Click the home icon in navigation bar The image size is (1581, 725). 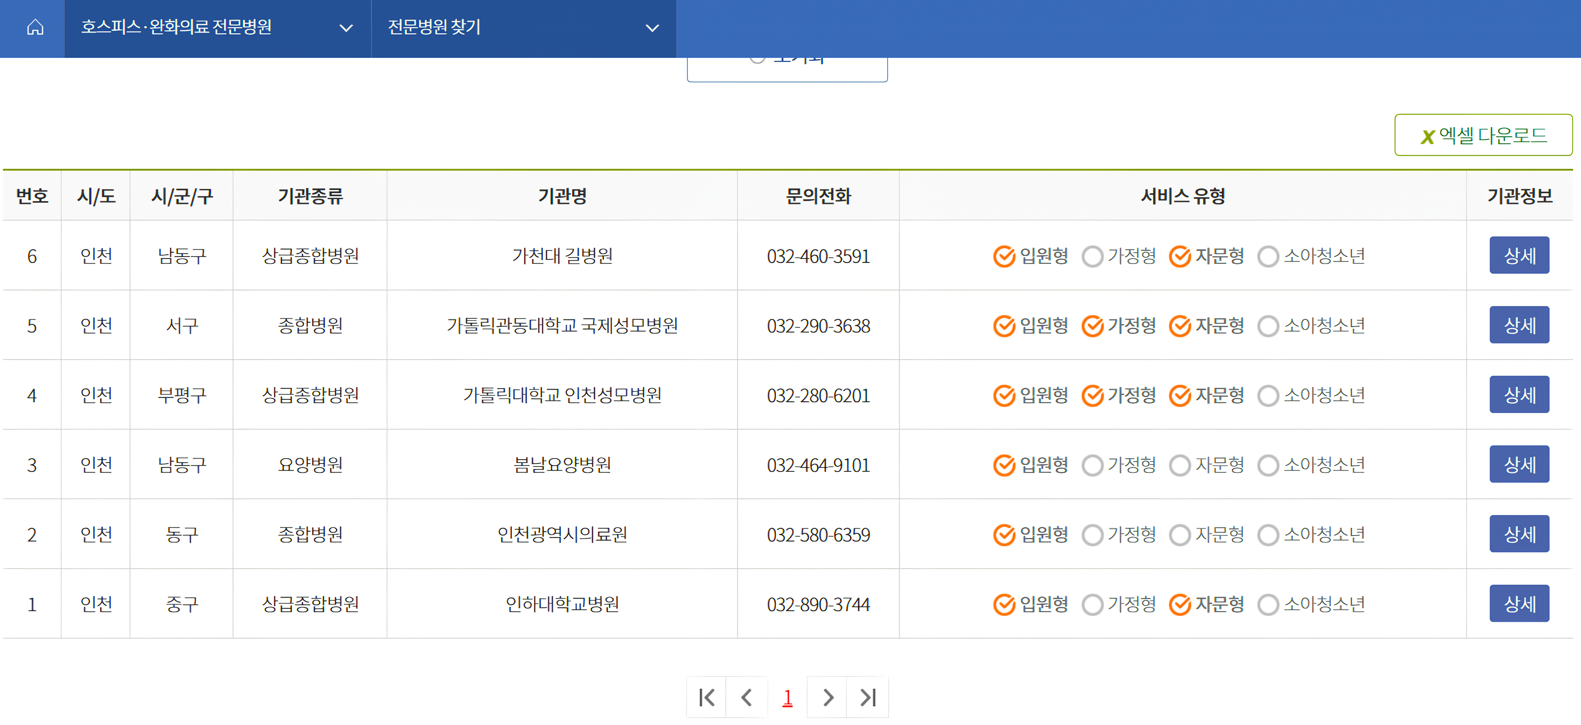click(x=35, y=27)
